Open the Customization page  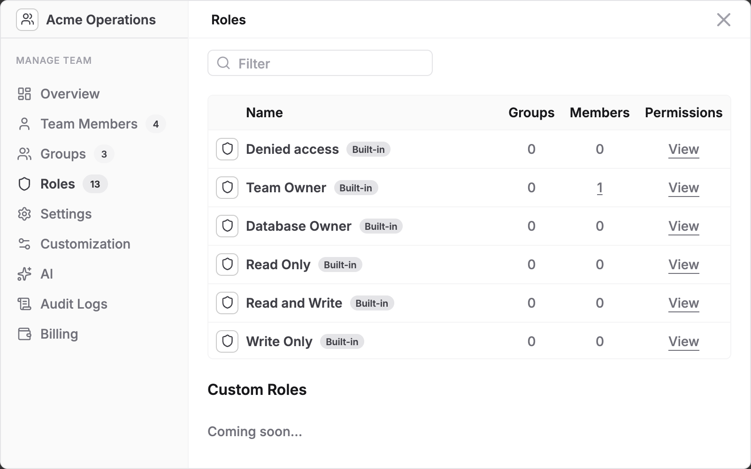coord(85,244)
